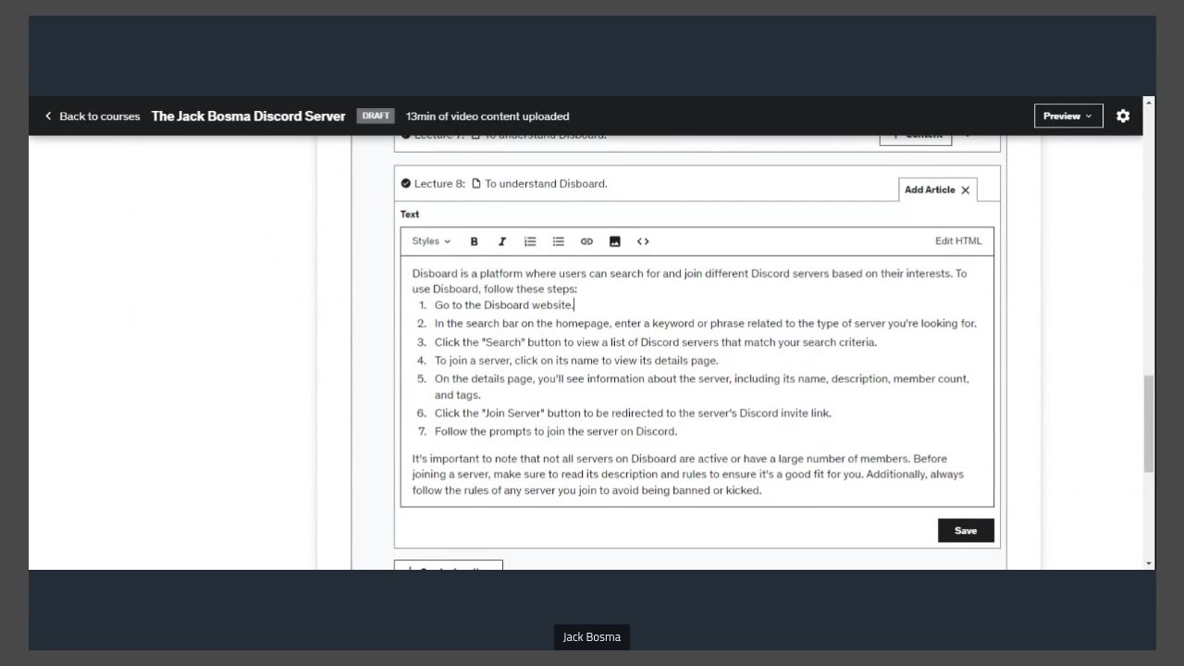The height and width of the screenshot is (666, 1184).
Task: Save the article text
Action: click(x=966, y=530)
